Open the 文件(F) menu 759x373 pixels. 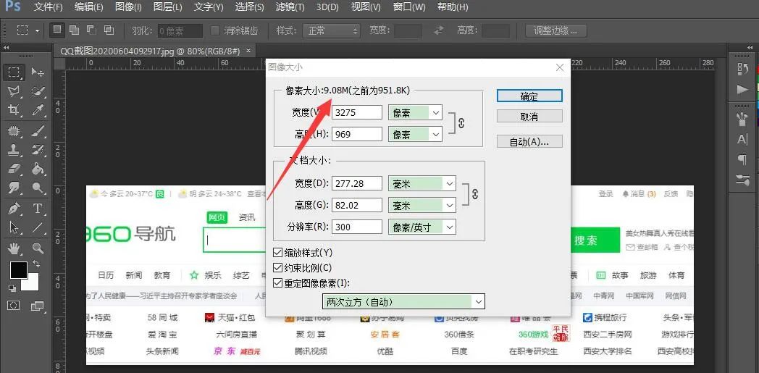point(49,7)
